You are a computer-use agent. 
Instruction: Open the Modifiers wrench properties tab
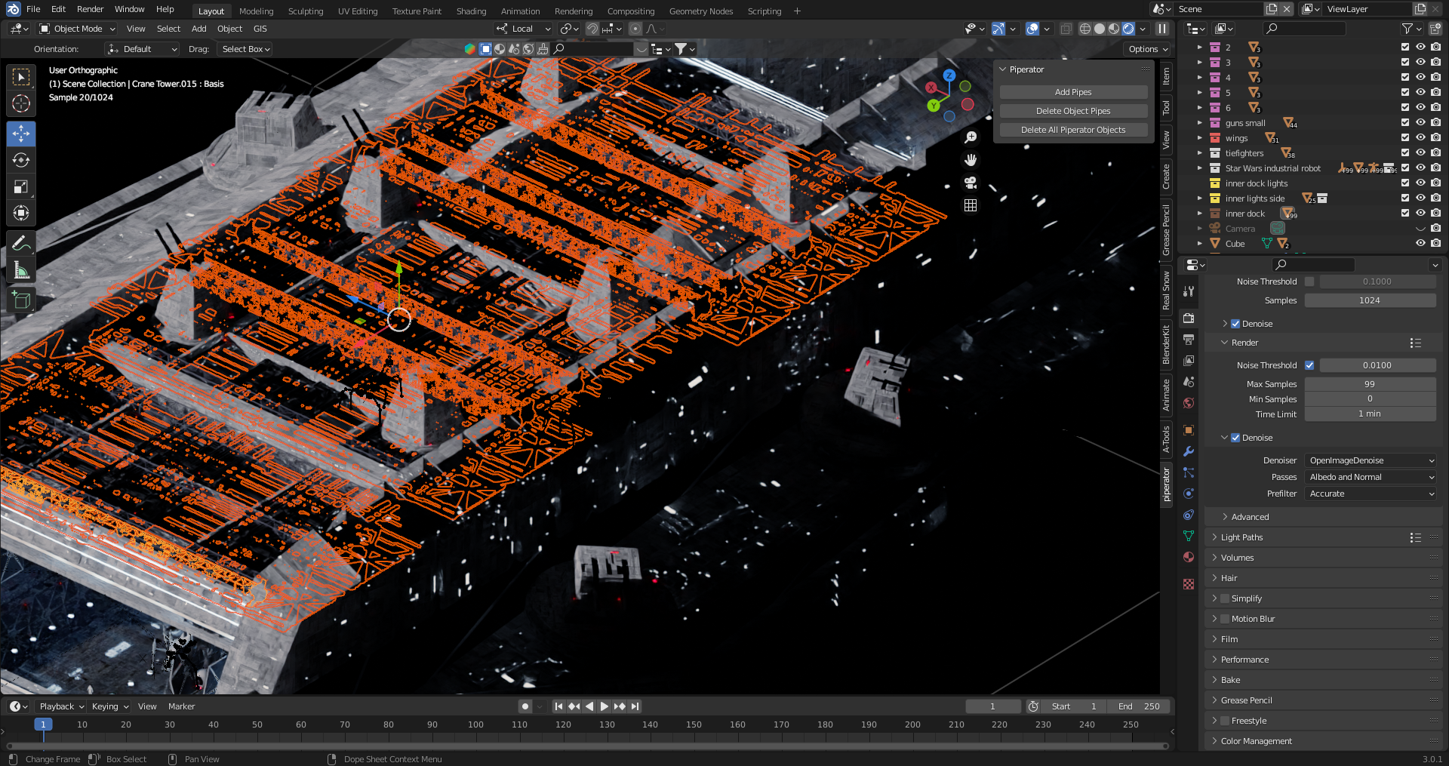click(x=1189, y=451)
